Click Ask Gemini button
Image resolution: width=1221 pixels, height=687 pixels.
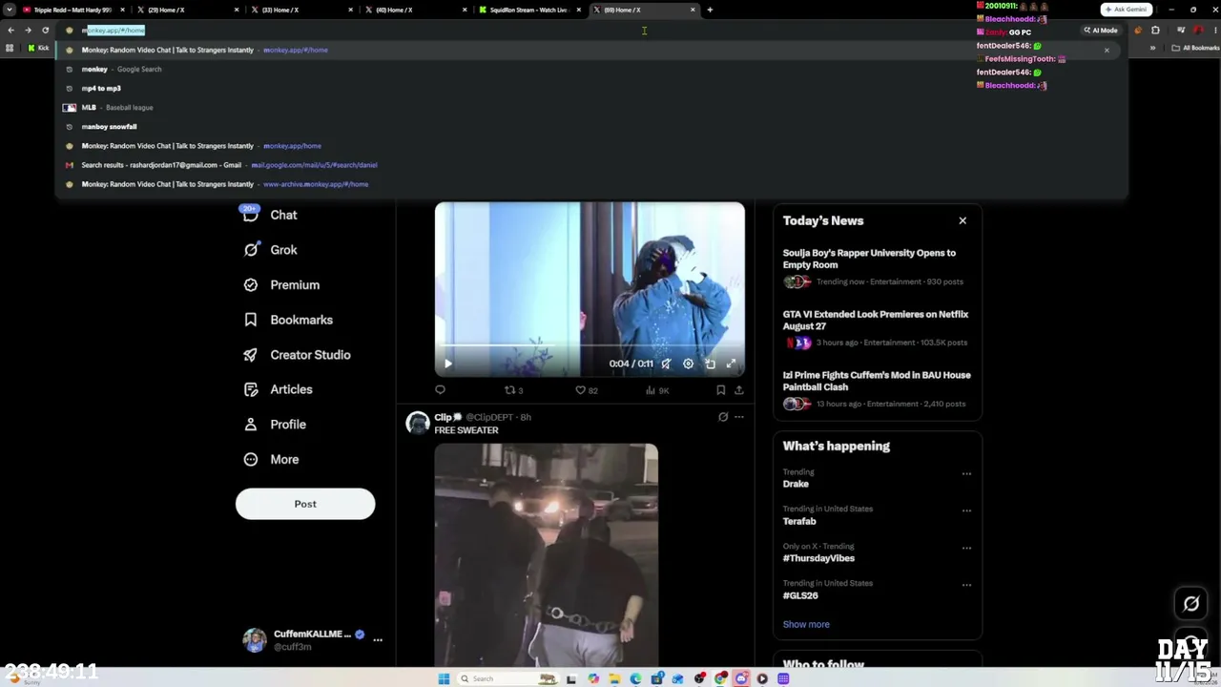(1126, 10)
